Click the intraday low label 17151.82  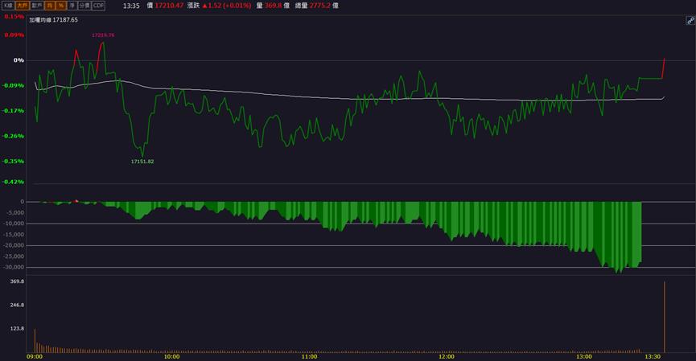click(x=142, y=162)
